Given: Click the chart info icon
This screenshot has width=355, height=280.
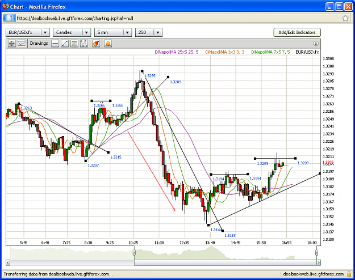Looking at the screenshot, I should coord(316,43).
